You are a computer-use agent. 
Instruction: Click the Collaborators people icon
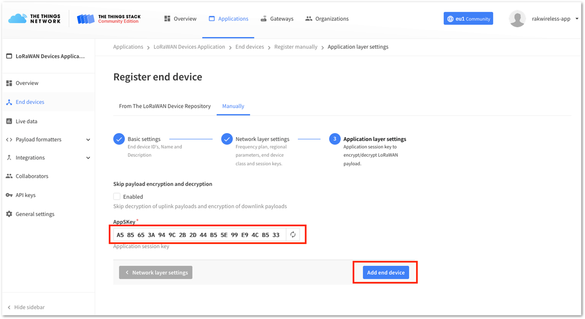(x=9, y=176)
